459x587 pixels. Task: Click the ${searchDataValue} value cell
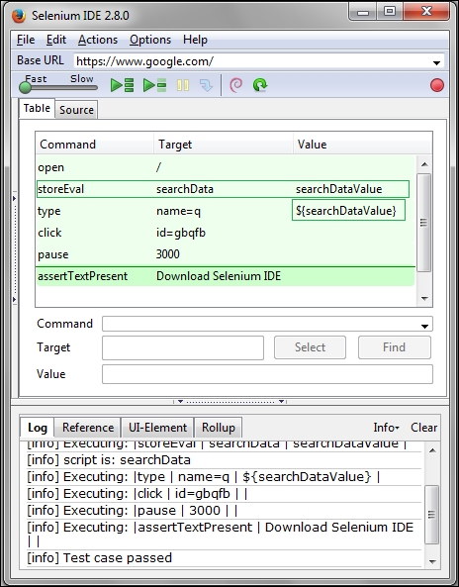tap(348, 211)
